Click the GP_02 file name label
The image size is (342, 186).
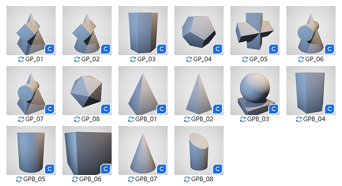[90, 59]
